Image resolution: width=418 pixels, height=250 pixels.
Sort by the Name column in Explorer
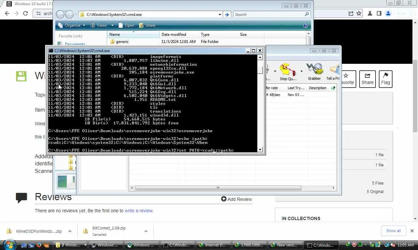[x=133, y=35]
